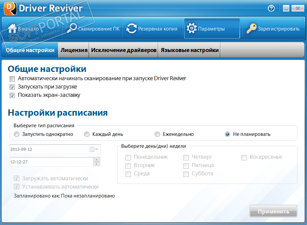Check Пятница checkbox
This screenshot has width=307, height=225.
pyautogui.click(x=186, y=166)
